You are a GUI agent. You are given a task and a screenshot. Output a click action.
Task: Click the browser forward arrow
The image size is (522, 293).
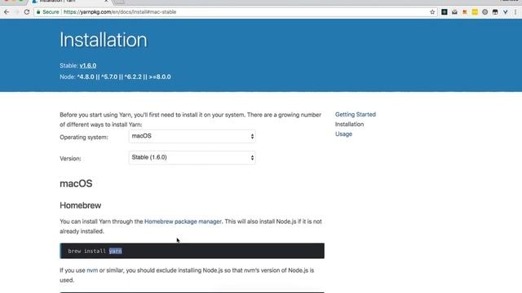[16, 12]
